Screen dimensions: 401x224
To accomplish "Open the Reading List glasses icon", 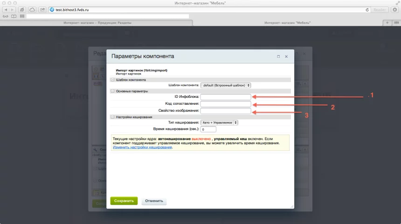I will (x=6, y=16).
